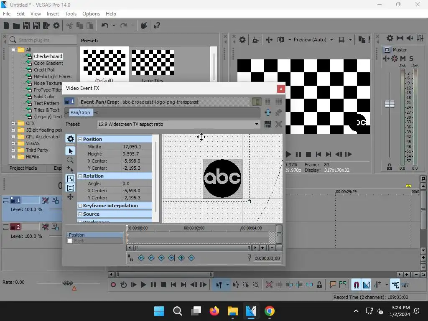Click the Delete Keyframe minus diamond button
The height and width of the screenshot is (321, 428).
[191, 258]
